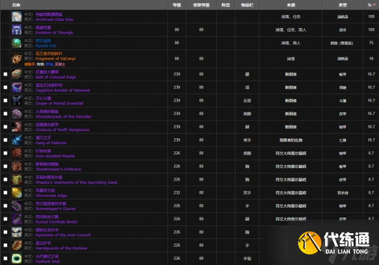The height and width of the screenshot is (265, 379).
Task: Select the Handguards of the Enclave icon
Action: 17,245
